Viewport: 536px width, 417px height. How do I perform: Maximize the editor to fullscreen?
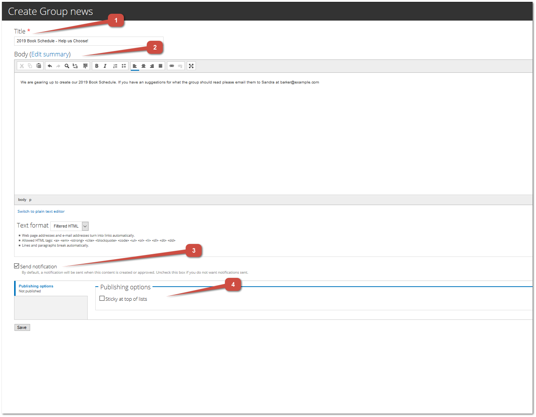[x=191, y=66]
